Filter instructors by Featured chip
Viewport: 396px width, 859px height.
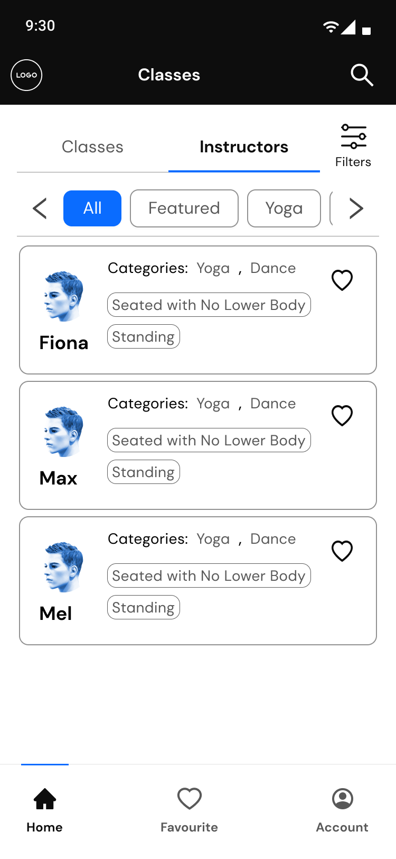click(x=184, y=208)
